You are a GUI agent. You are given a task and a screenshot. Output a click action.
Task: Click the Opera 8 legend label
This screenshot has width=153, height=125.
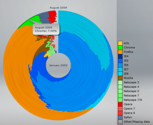tap(129, 113)
